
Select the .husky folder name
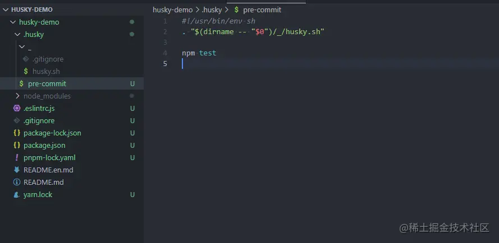click(x=34, y=34)
